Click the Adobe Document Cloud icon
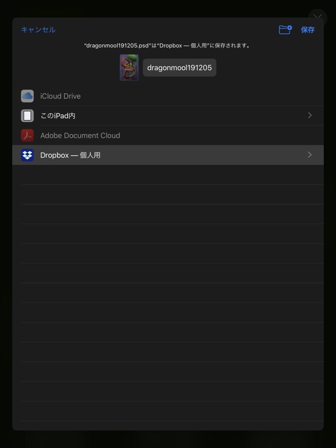336x448 pixels. 27,136
